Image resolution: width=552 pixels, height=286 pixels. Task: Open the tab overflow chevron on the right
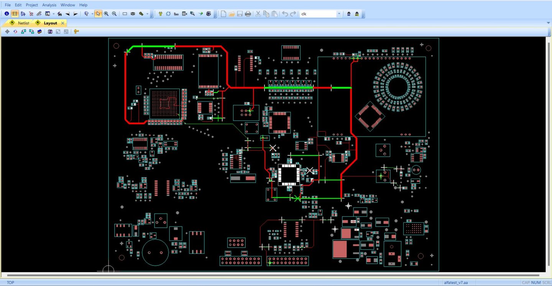click(x=548, y=23)
